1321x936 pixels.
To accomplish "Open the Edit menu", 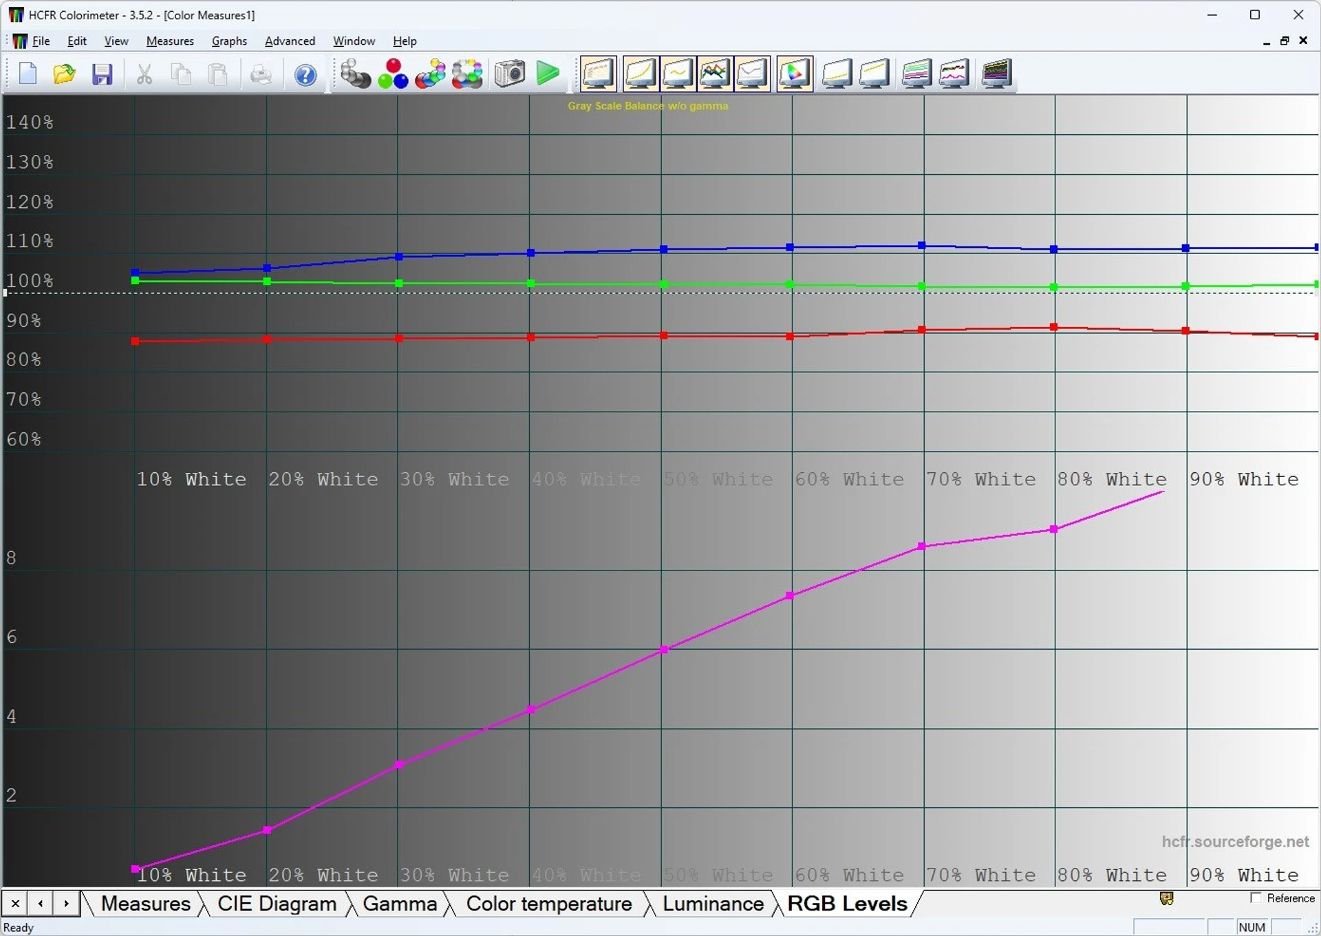I will coord(76,41).
